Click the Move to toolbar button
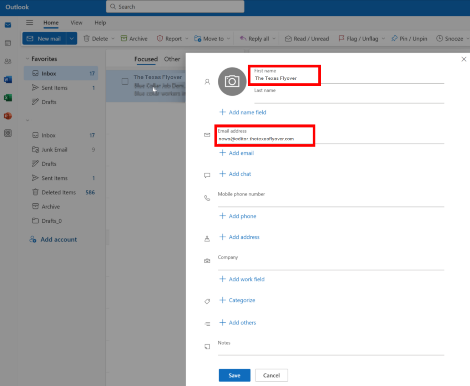 click(x=209, y=39)
